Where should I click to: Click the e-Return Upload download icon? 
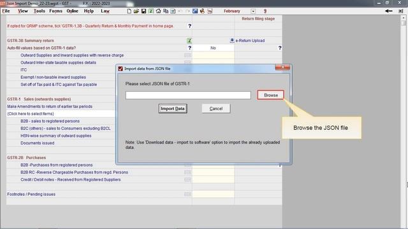[232, 41]
